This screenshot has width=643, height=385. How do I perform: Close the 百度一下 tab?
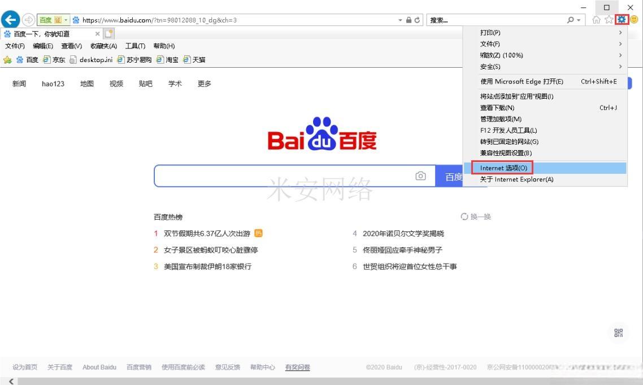click(97, 34)
